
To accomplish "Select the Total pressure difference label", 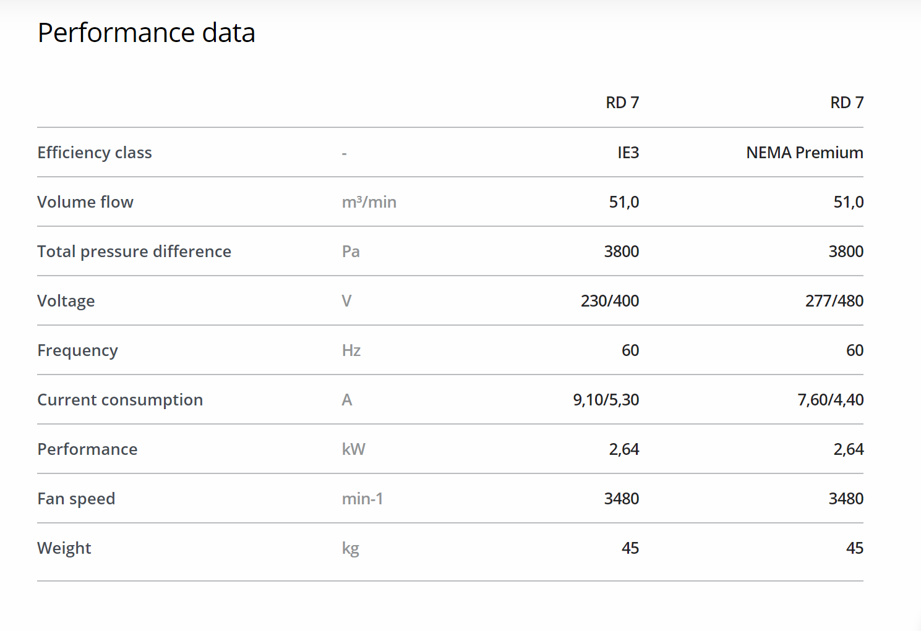I will (x=134, y=252).
